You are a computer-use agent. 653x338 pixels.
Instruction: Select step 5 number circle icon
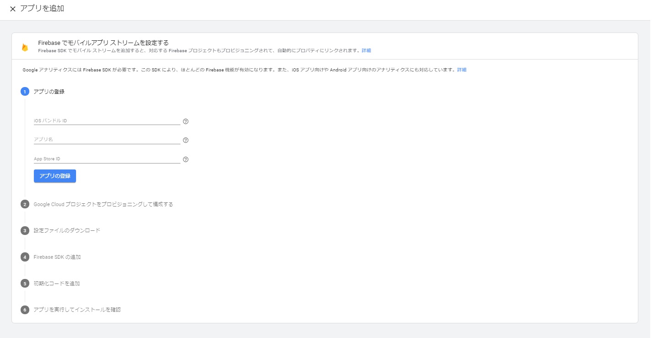click(25, 283)
